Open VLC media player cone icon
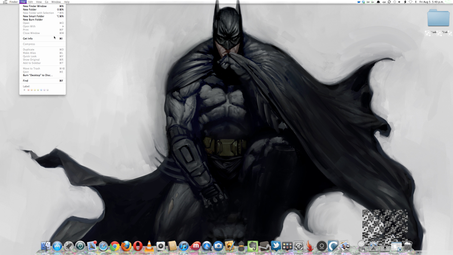The width and height of the screenshot is (453, 255). (150, 246)
